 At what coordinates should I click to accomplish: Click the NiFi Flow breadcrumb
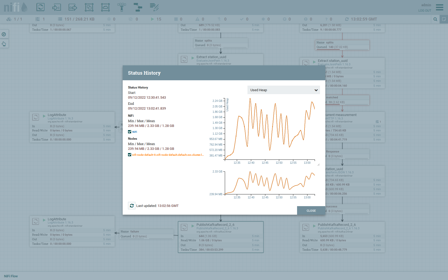(x=11, y=276)
